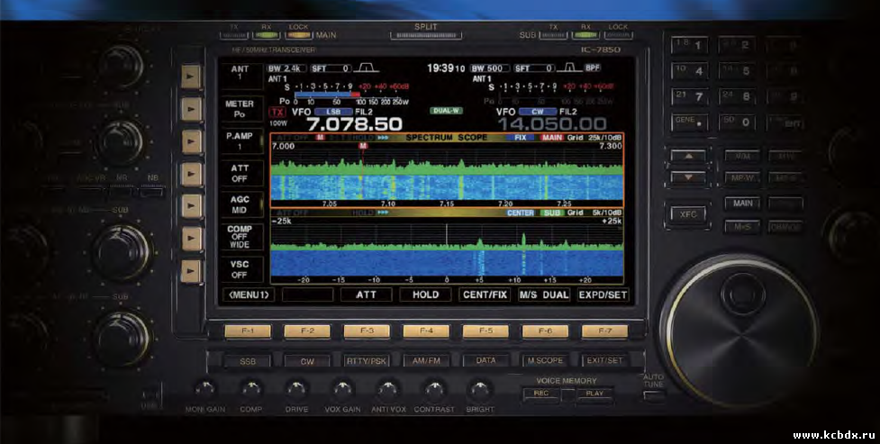Tap the on-screen HOLD softkey
The height and width of the screenshot is (444, 880).
(425, 294)
